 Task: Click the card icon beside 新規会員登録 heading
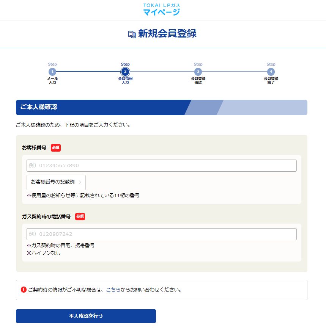click(x=131, y=34)
